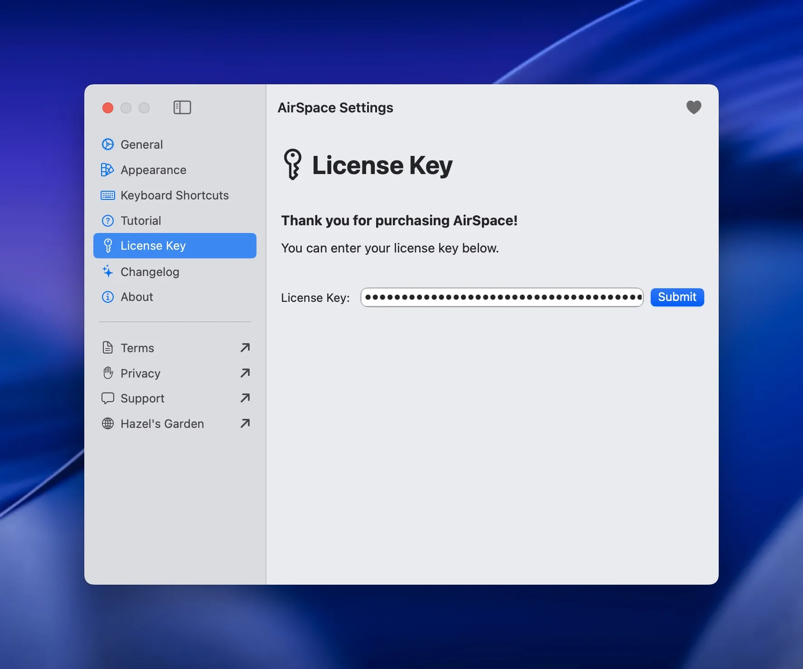This screenshot has height=669, width=803.
Task: Click the Privacy hand icon
Action: coord(108,373)
